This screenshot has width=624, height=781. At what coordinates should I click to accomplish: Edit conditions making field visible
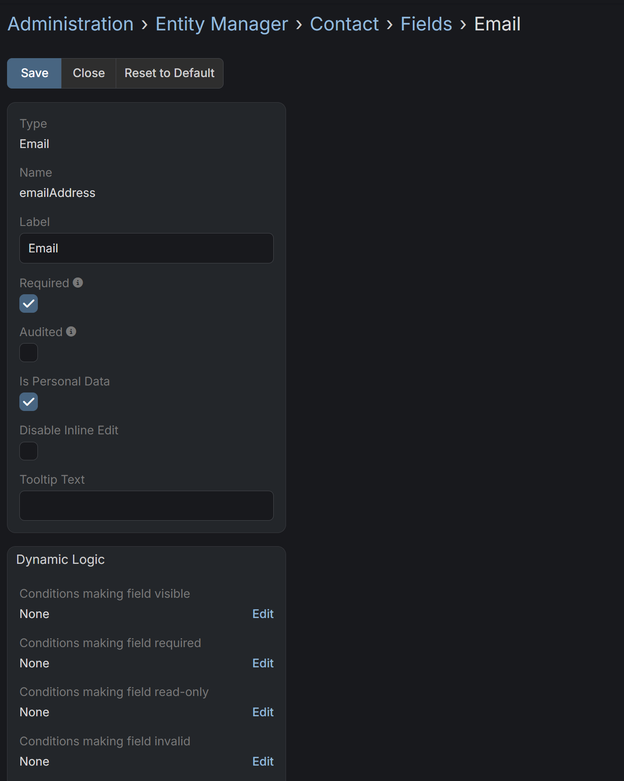[x=263, y=614]
